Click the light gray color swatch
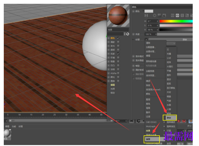Image resolution: width=199 pixels, height=146 pixels. [149, 11]
